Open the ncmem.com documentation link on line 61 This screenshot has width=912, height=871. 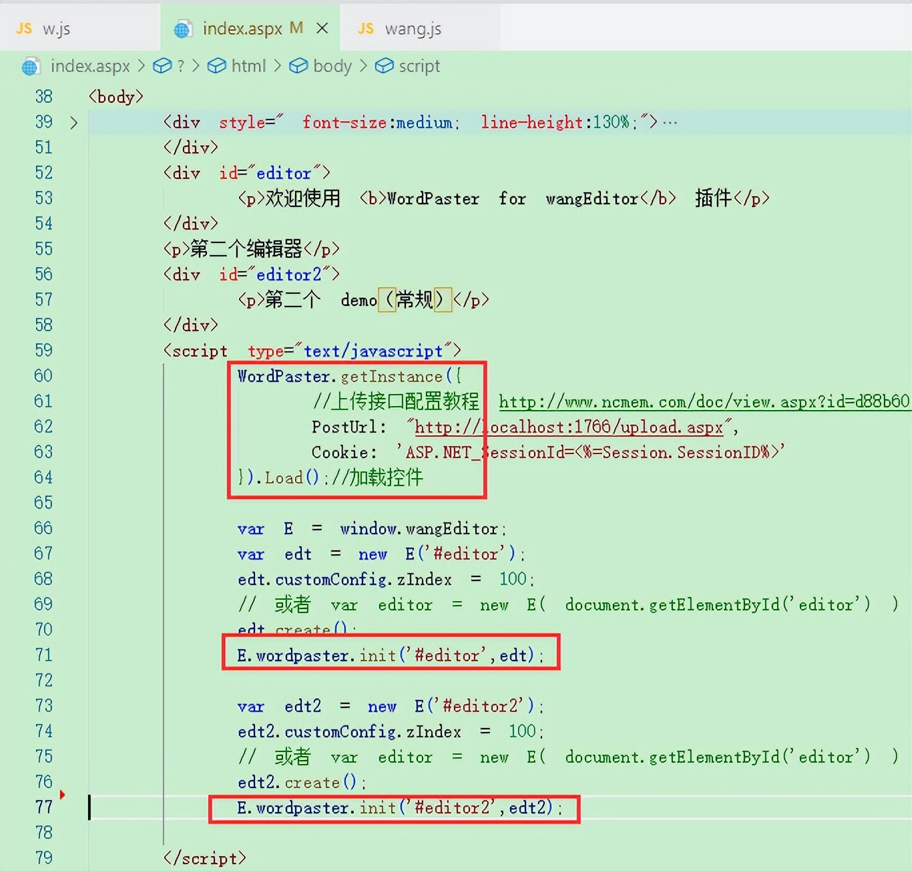tap(701, 401)
